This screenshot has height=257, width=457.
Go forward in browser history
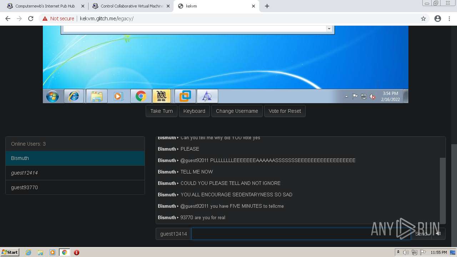[19, 19]
